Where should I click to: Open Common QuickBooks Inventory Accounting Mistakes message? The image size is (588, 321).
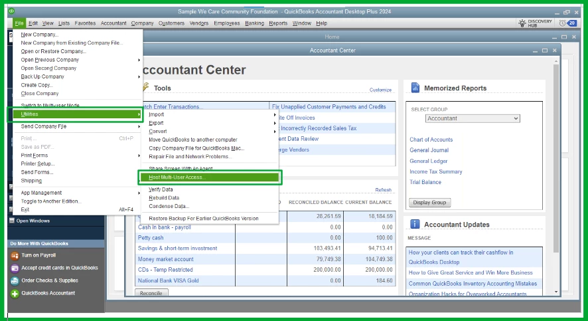pyautogui.click(x=473, y=284)
